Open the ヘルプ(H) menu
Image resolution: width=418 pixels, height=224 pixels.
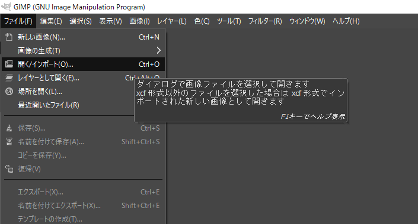coord(346,21)
